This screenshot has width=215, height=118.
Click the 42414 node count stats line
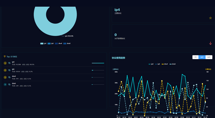(22, 71)
